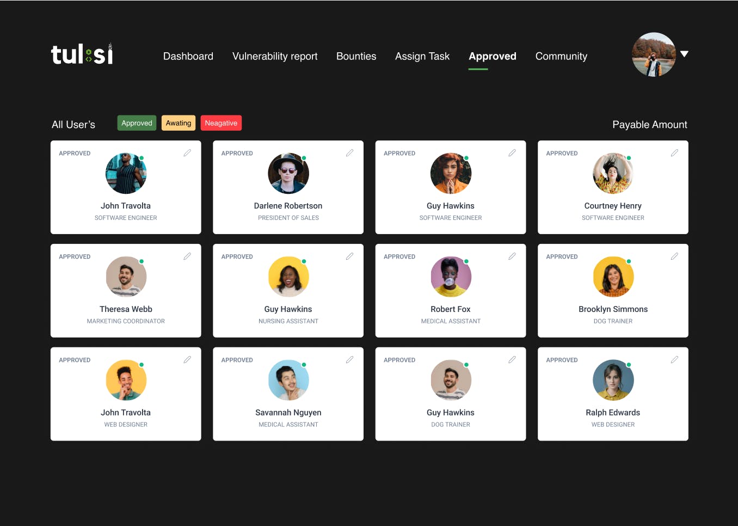Toggle the yellow Awating filter tag
This screenshot has height=526, width=738.
(179, 123)
